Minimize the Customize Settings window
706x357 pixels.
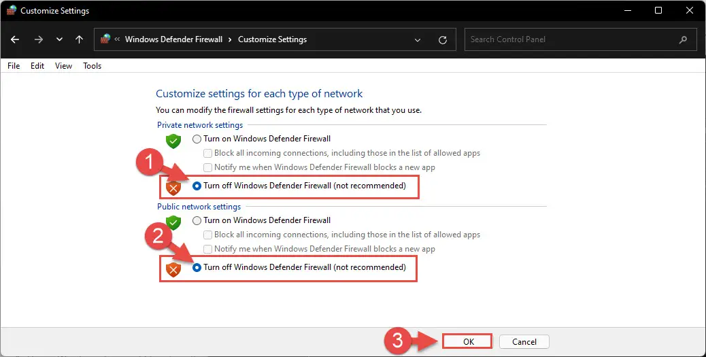coord(628,10)
